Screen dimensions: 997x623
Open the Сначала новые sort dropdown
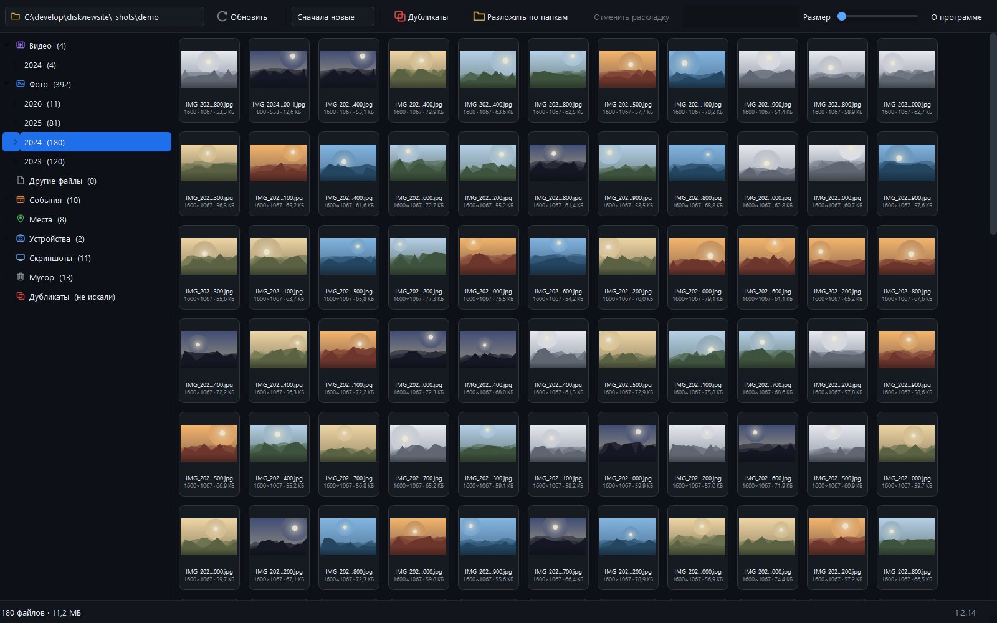(333, 17)
